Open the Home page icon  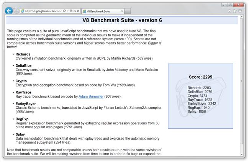click(x=229, y=11)
